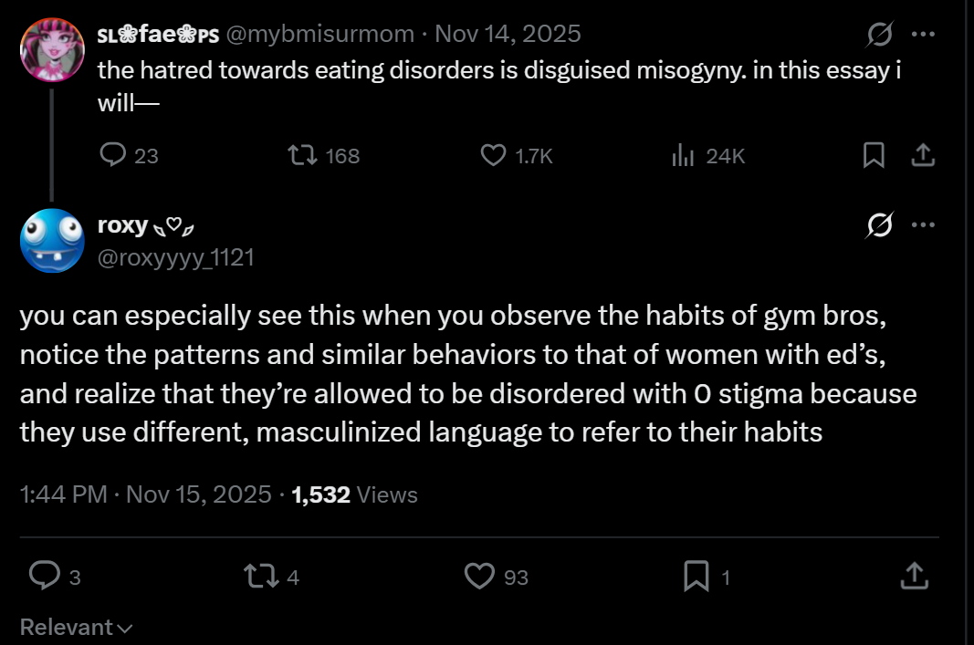The image size is (974, 645).
Task: Share the original tweet via upload icon
Action: [x=923, y=155]
